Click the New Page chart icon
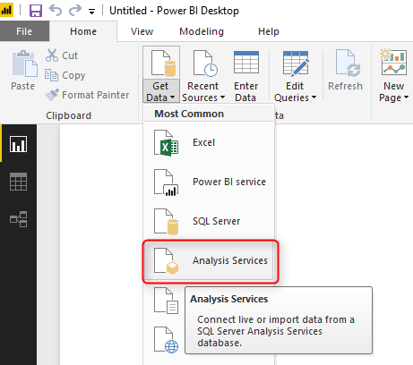The height and width of the screenshot is (365, 413). click(x=393, y=63)
